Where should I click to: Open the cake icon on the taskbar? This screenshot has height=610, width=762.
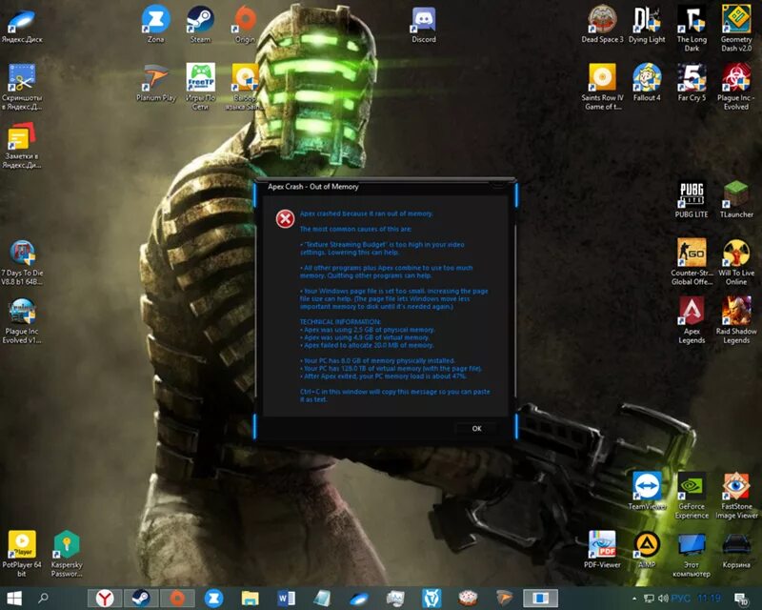[x=468, y=599]
